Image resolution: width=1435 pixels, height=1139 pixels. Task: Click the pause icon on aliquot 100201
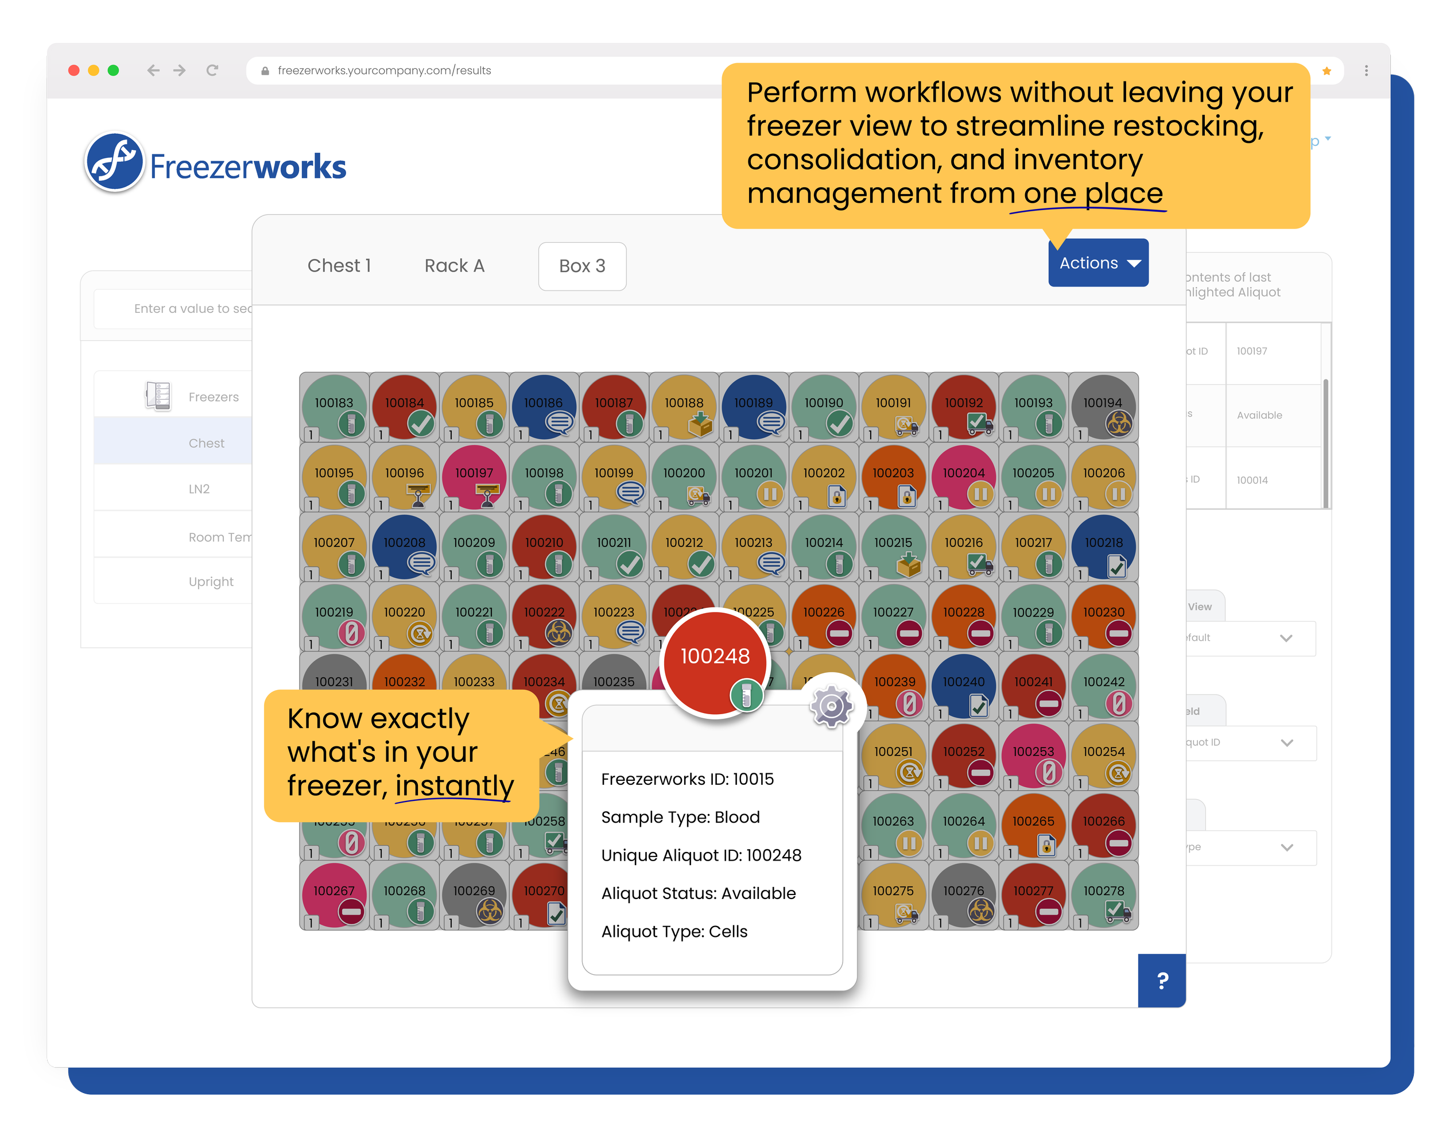(x=770, y=494)
